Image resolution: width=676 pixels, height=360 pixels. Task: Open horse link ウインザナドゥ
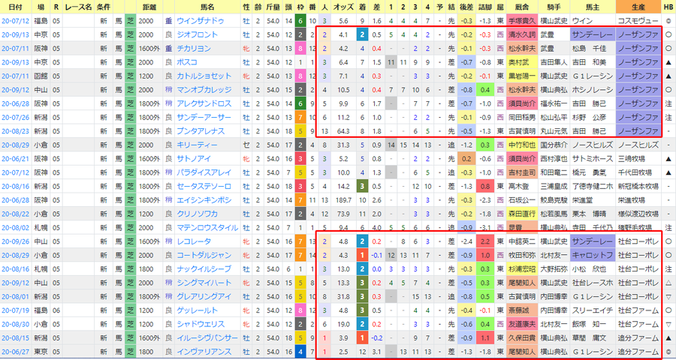coord(201,21)
